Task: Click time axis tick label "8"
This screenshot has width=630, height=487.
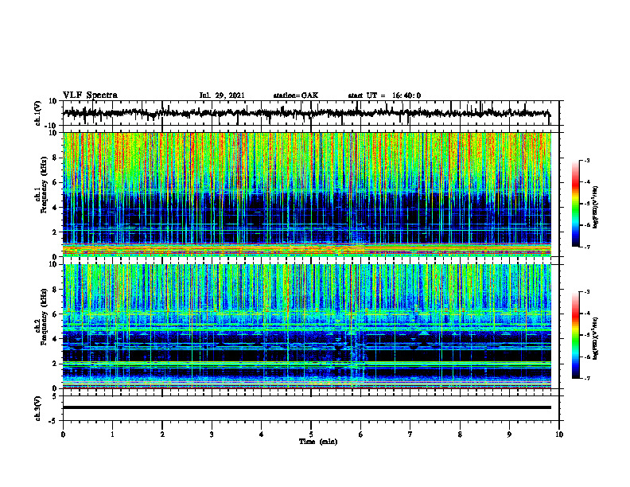Action: coord(460,434)
